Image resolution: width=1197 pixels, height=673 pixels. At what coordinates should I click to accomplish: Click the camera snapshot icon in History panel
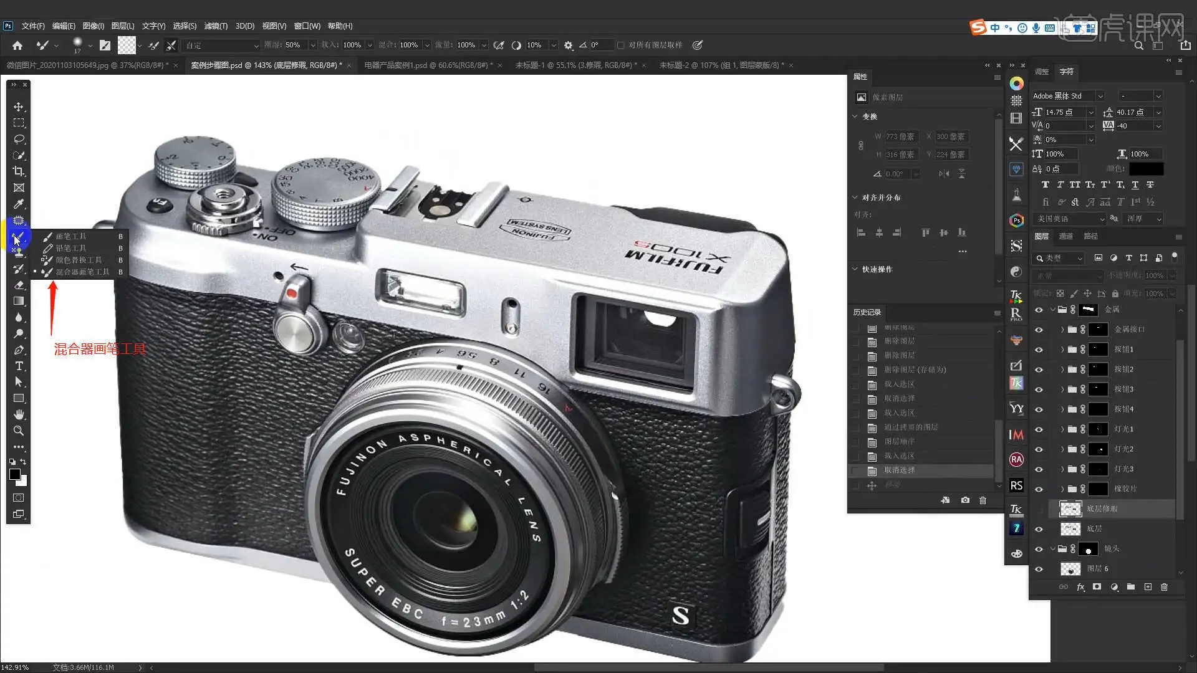point(965,500)
